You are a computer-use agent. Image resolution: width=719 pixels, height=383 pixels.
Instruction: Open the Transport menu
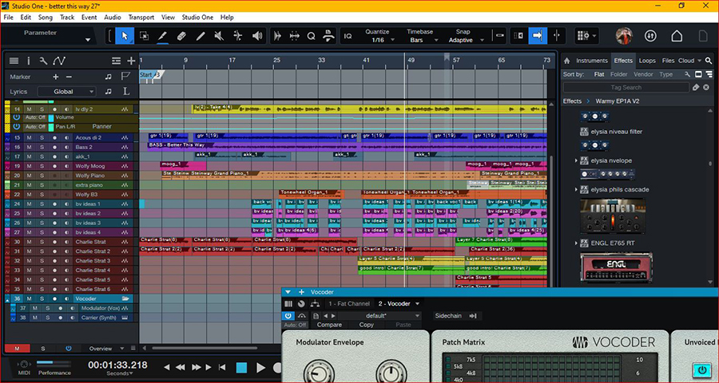click(141, 17)
